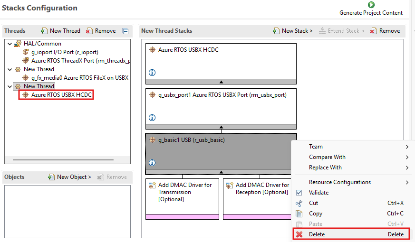Image resolution: width=415 pixels, height=242 pixels.
Task: Click module icon beside g_ioport I/O Port
Action: point(25,52)
